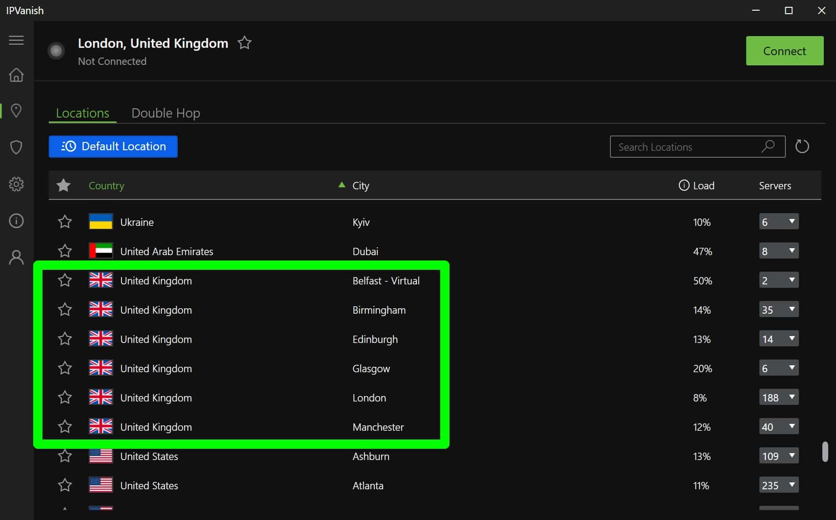Mark Edinburgh as favorite
Screen dimensions: 836x520
pyautogui.click(x=65, y=339)
